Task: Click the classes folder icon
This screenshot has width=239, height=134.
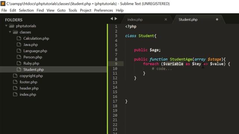Action: click(15, 32)
